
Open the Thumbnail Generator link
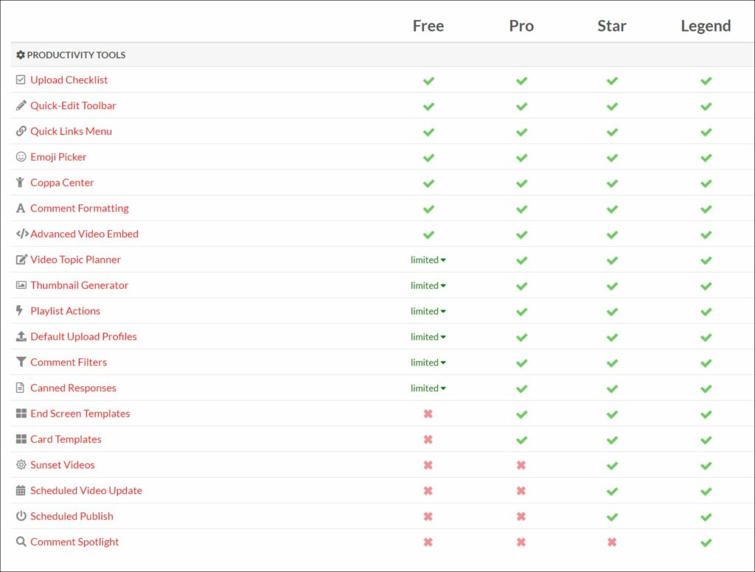(x=79, y=285)
